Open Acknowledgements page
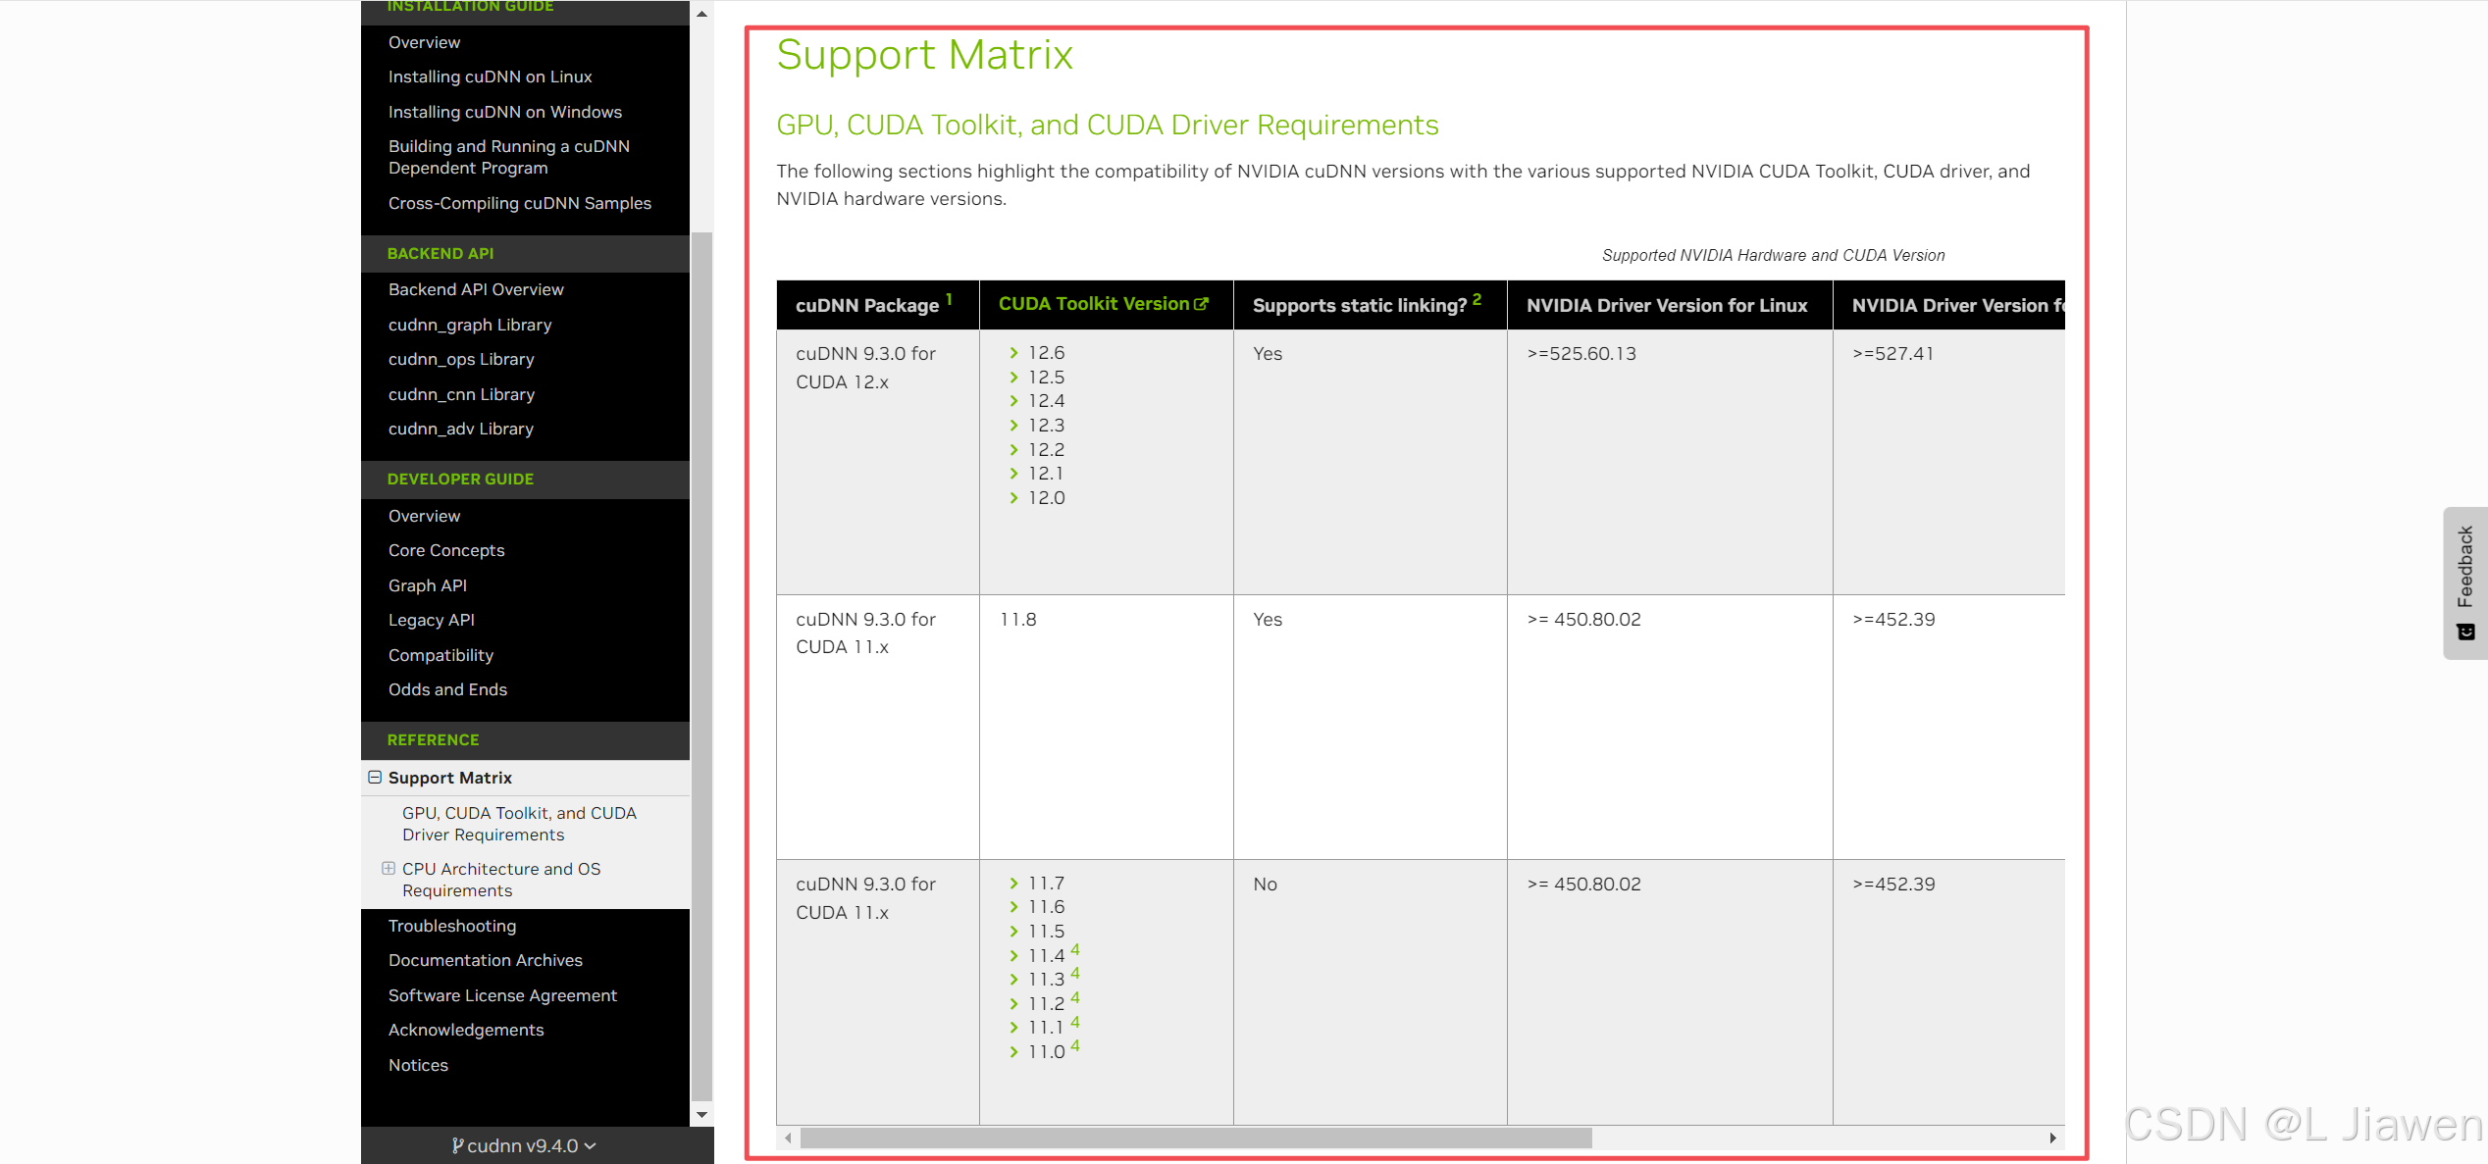Viewport: 2488px width, 1164px height. (x=466, y=1030)
